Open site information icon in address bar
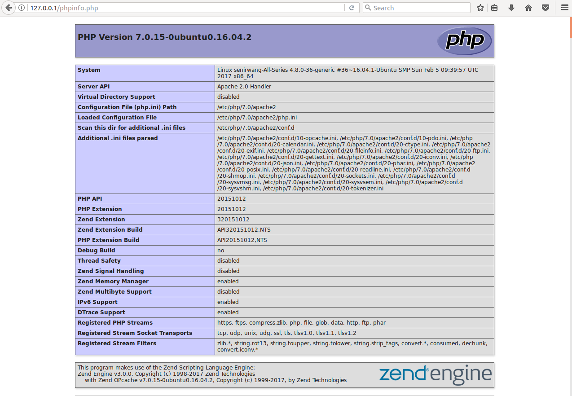Image resolution: width=572 pixels, height=396 pixels. 21,8
